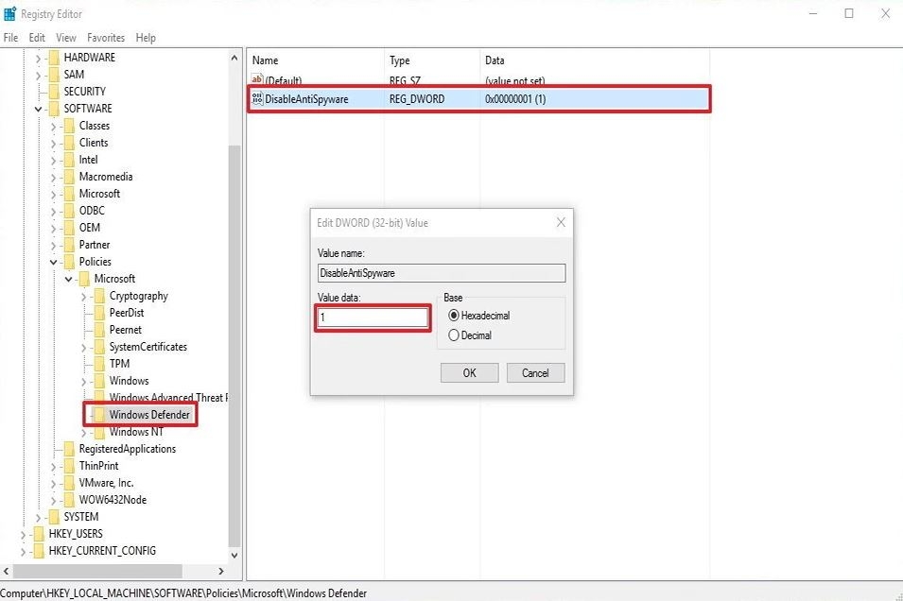Select the Decimal radio button

click(455, 335)
